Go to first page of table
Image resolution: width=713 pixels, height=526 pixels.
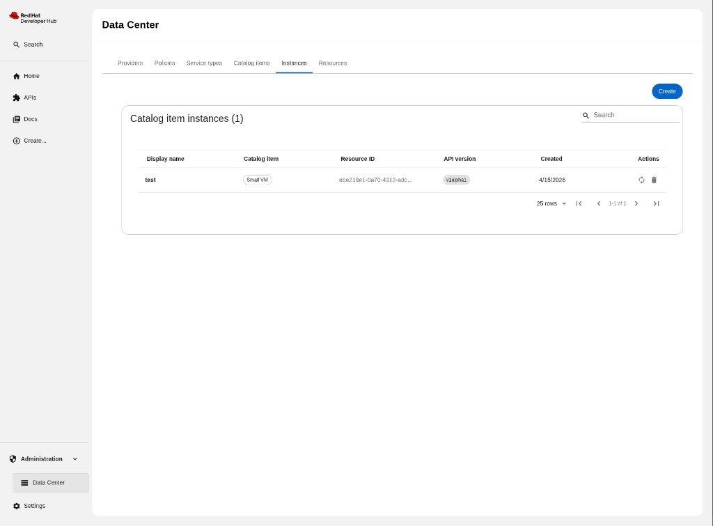coord(579,204)
